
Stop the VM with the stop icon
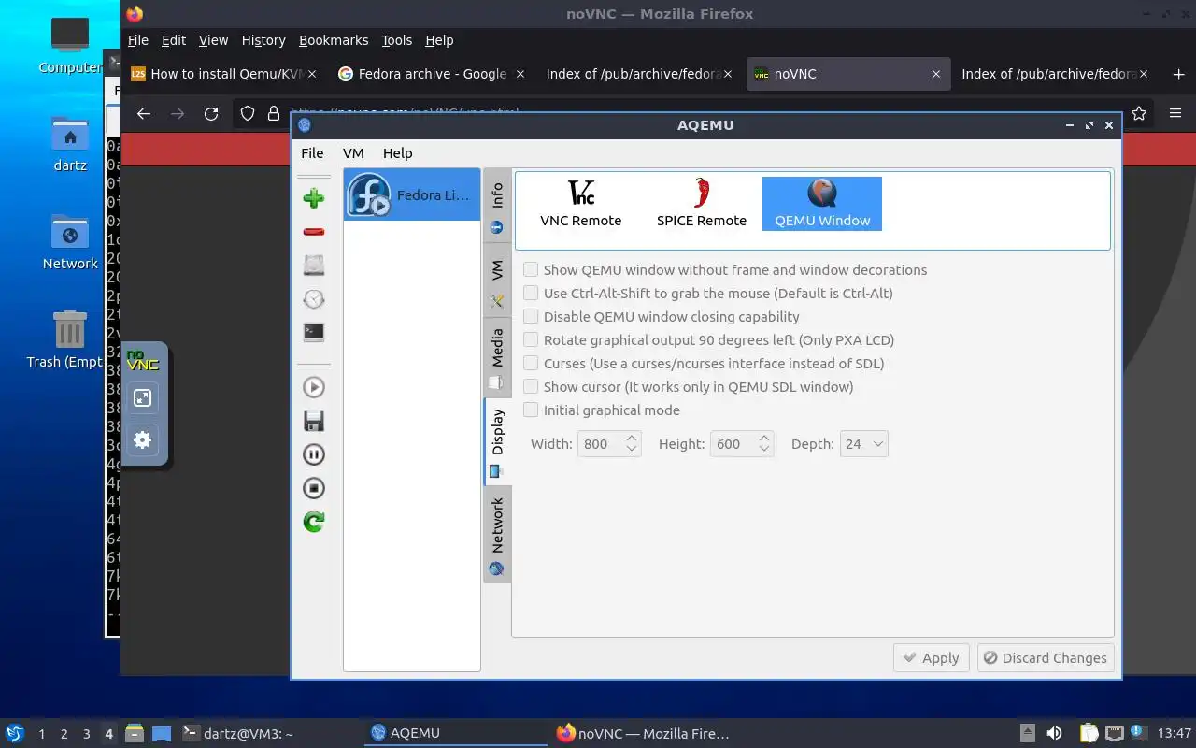coord(314,488)
